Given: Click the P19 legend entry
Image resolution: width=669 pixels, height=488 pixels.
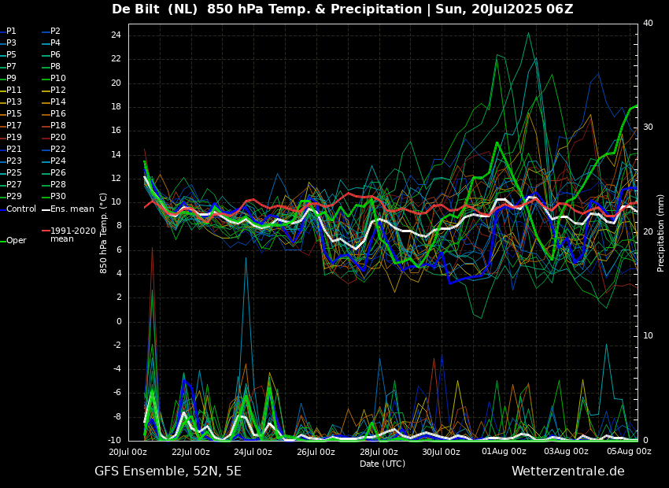Looking at the screenshot, I should click(11, 138).
